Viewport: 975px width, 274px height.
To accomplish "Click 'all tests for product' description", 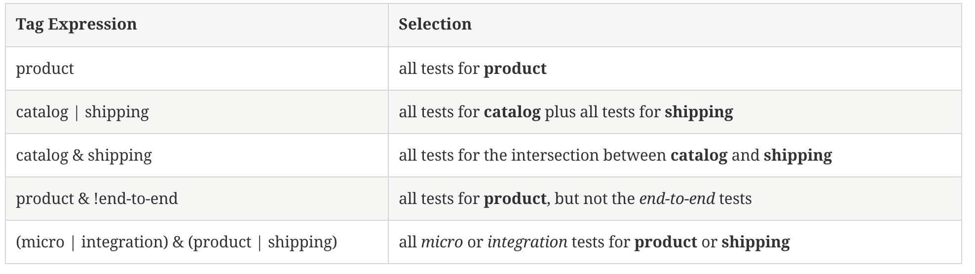I will click(473, 68).
